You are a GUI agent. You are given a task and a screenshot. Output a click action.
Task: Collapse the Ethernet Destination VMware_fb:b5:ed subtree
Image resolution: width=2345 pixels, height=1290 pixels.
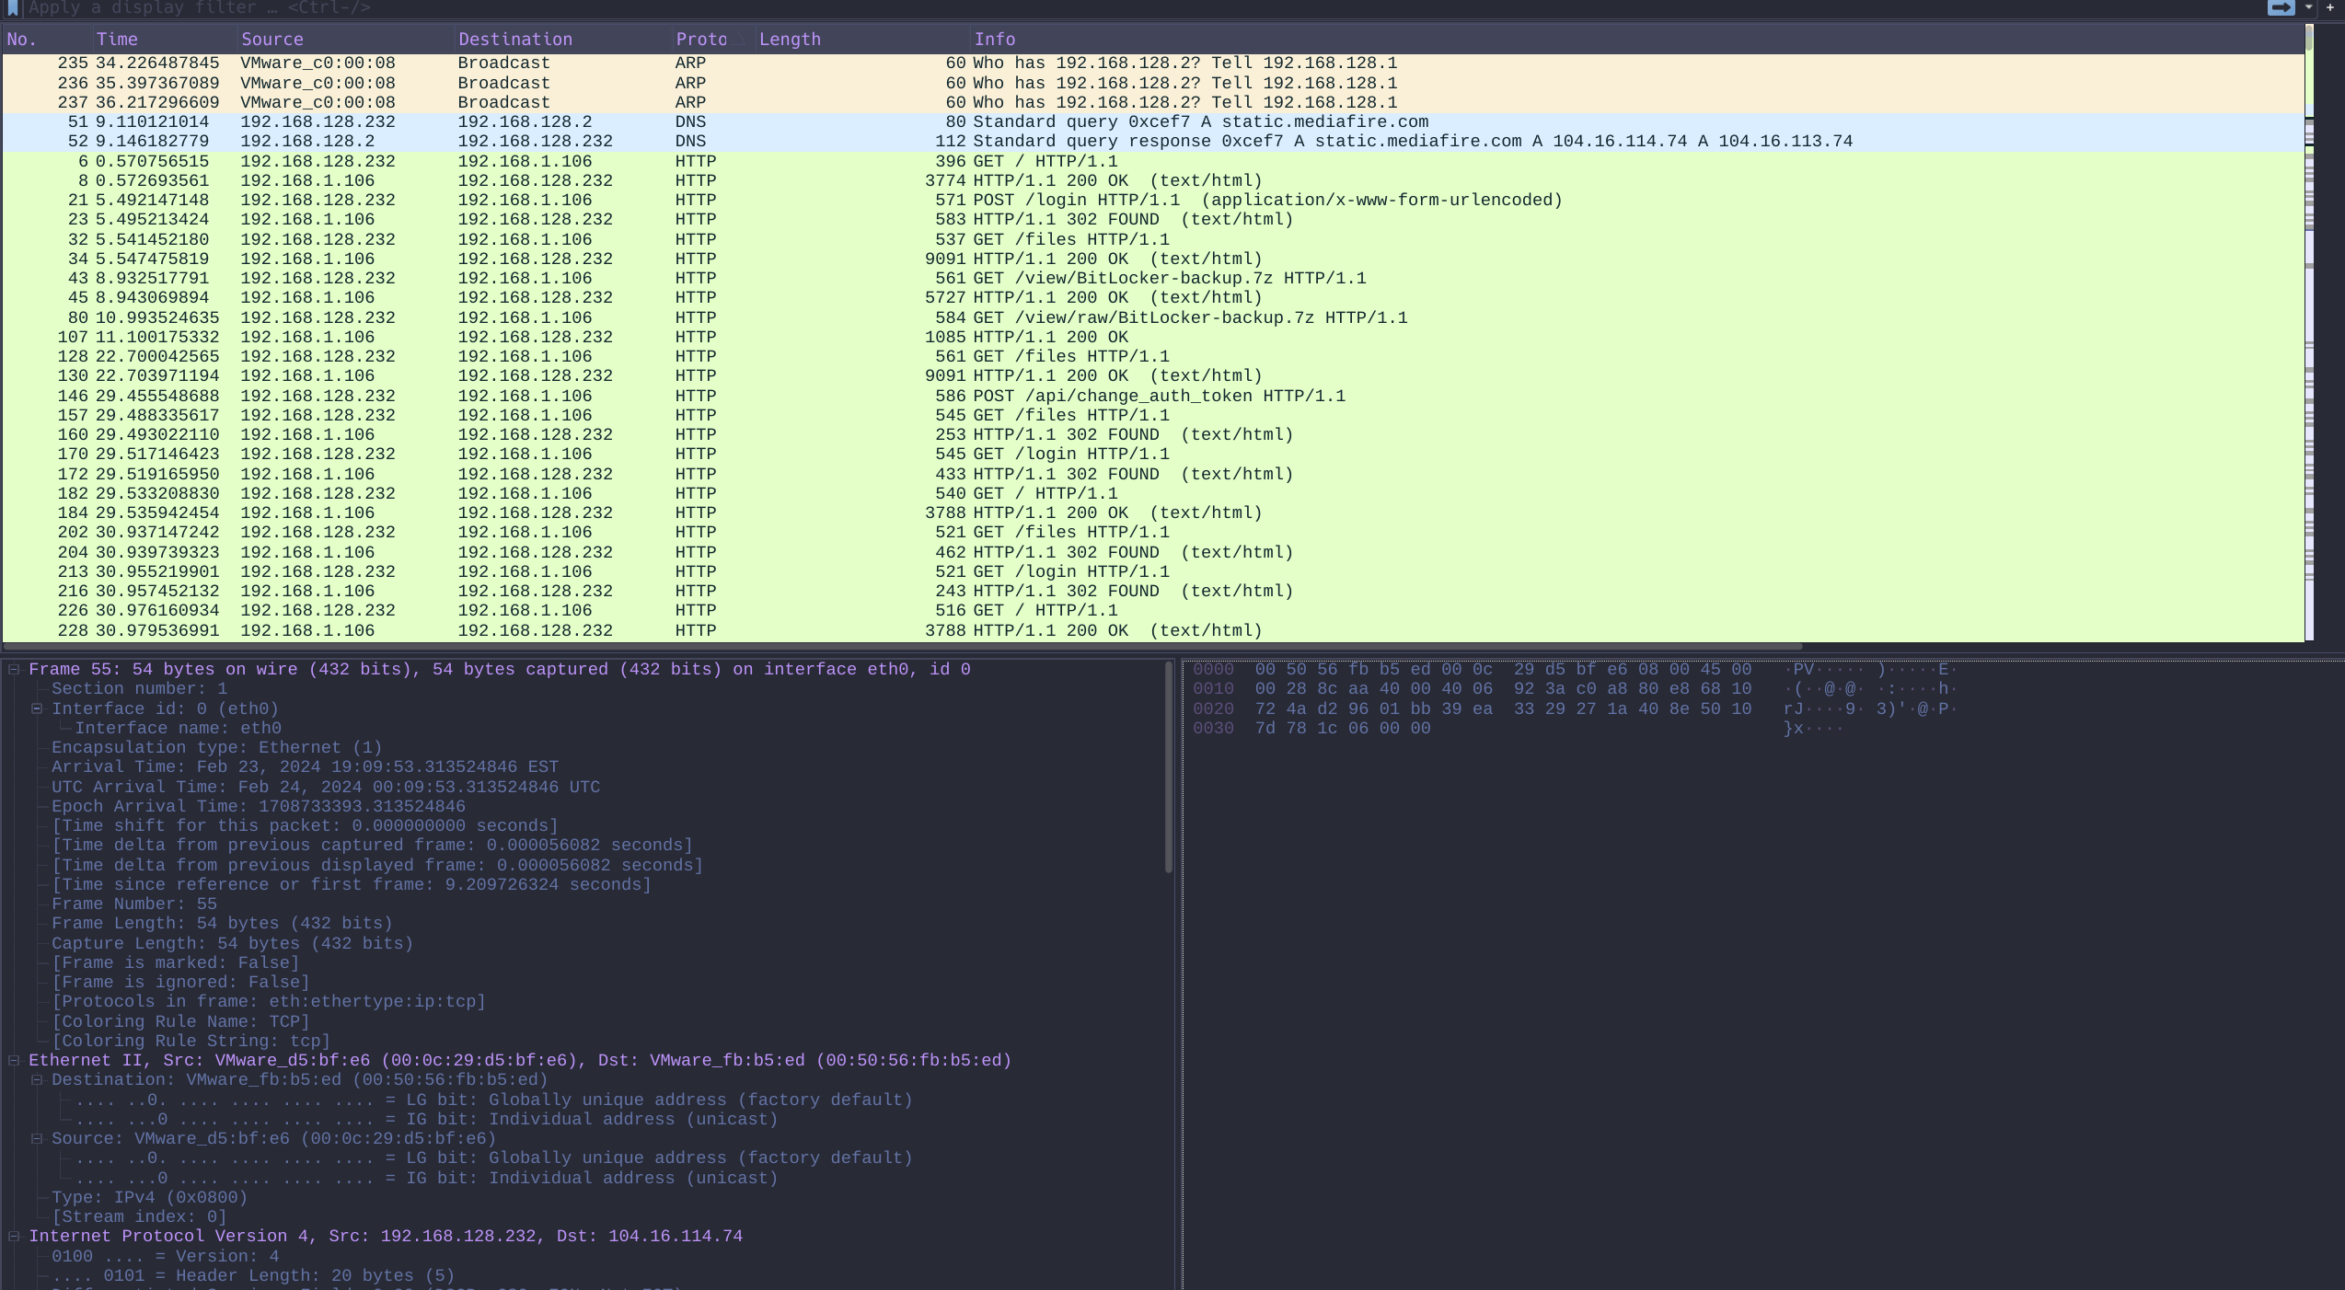pyautogui.click(x=37, y=1079)
